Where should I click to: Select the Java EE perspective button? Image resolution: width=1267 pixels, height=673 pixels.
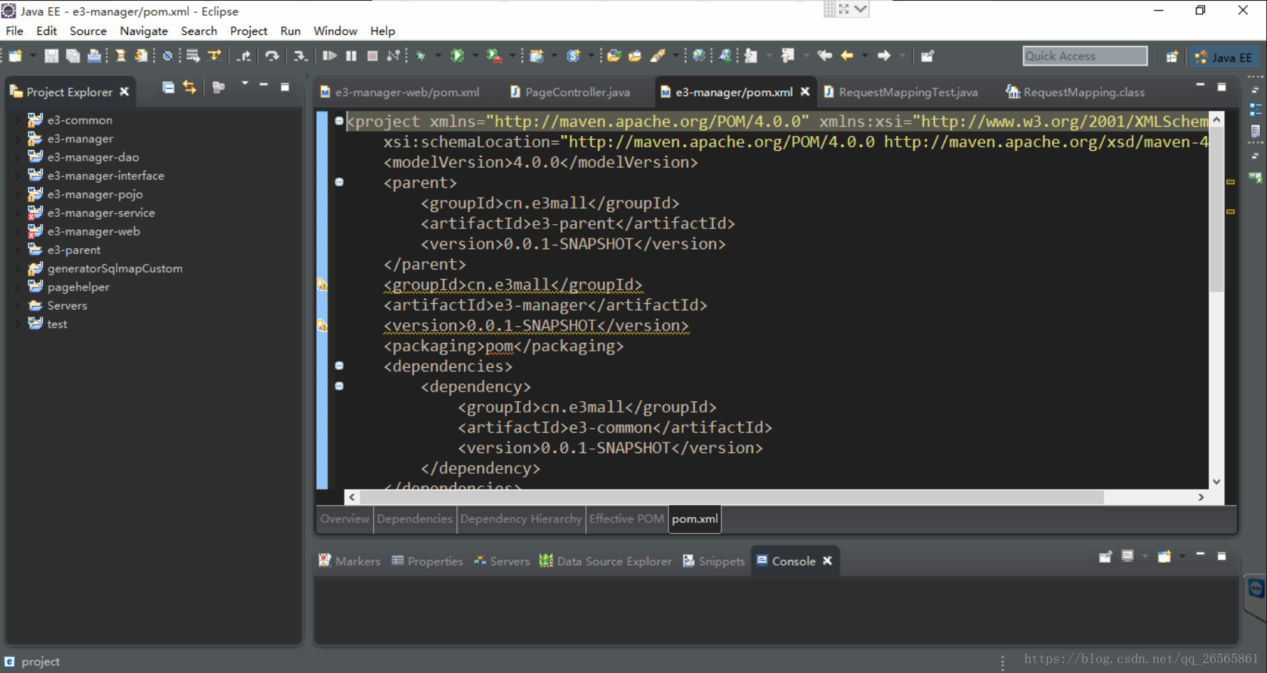pyautogui.click(x=1224, y=57)
